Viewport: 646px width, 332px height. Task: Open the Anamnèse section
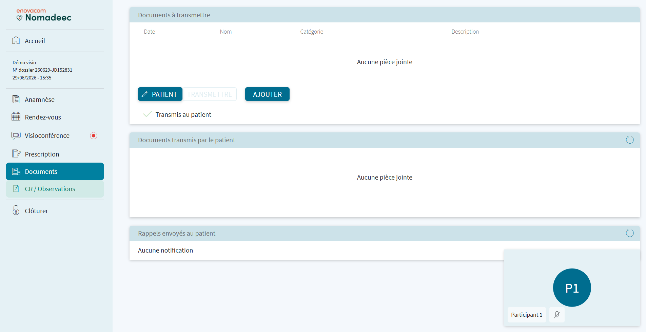pyautogui.click(x=55, y=99)
